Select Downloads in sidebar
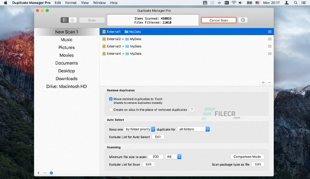This screenshot has height=179, width=310. tap(67, 79)
